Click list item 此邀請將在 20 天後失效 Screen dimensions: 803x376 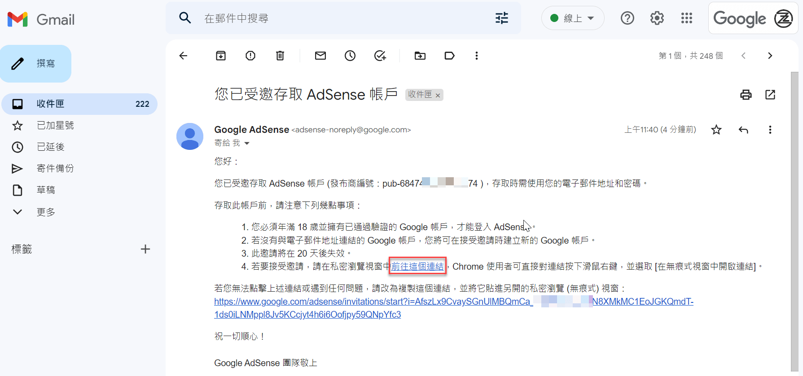(302, 254)
